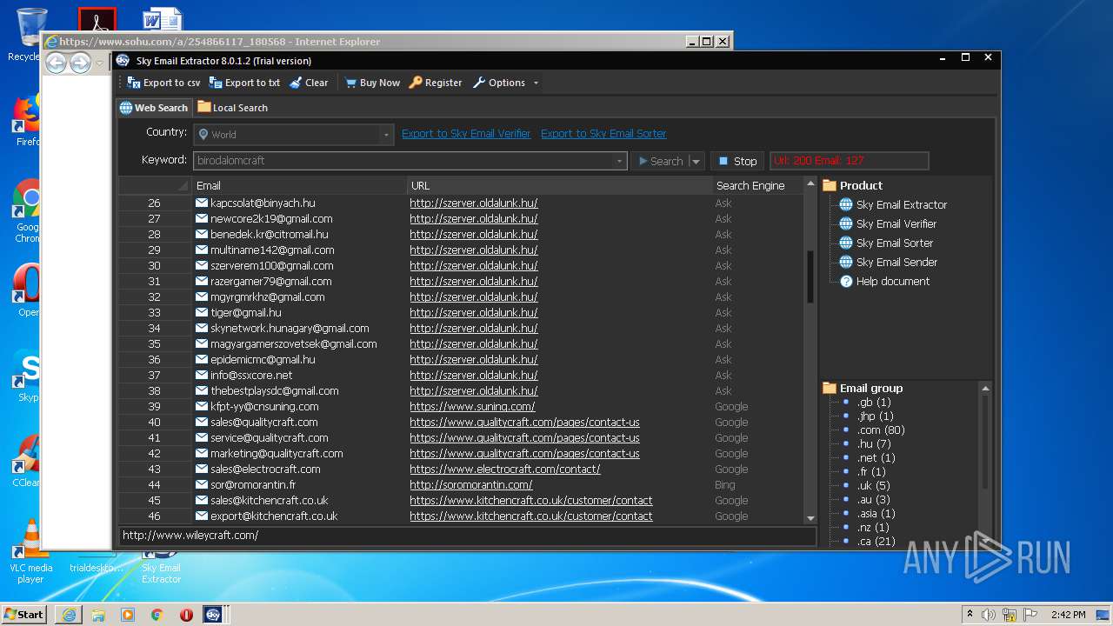Click envelope icon for newcore2k19@gmail.com

coord(202,219)
